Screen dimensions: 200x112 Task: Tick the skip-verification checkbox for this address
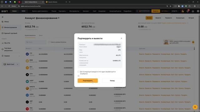click(x=78, y=72)
